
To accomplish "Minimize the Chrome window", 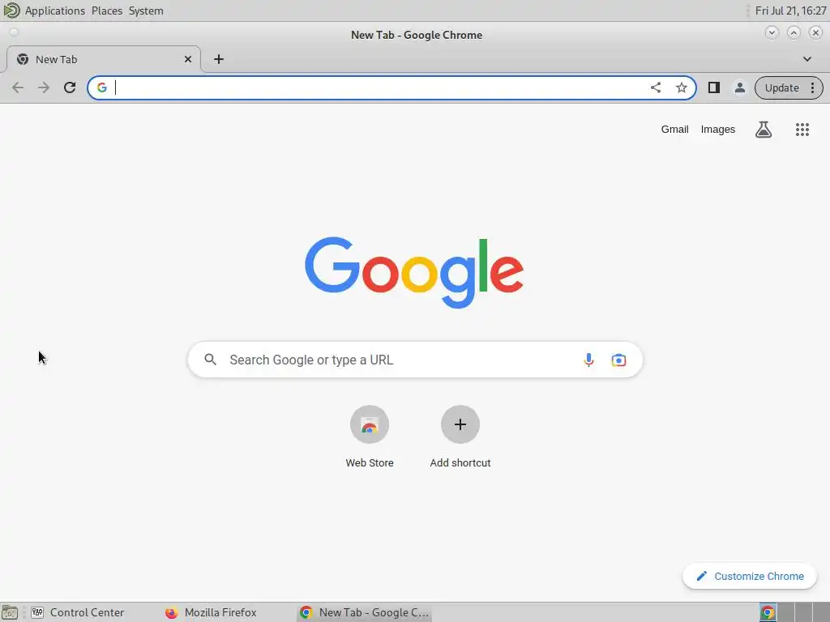I will (x=772, y=32).
